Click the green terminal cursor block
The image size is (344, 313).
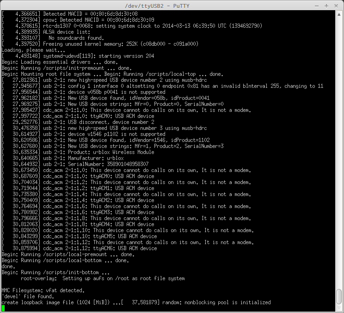[x=3, y=308]
